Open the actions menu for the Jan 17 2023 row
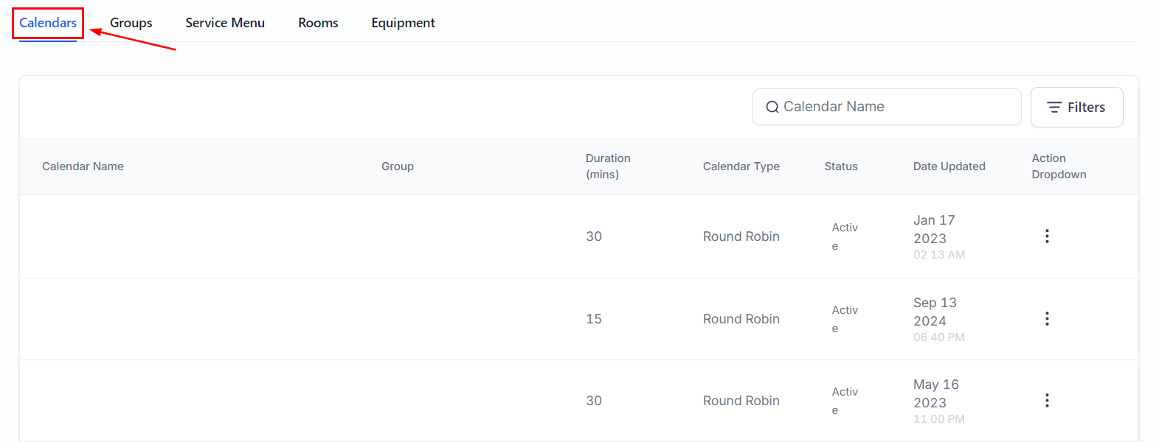 click(1046, 236)
